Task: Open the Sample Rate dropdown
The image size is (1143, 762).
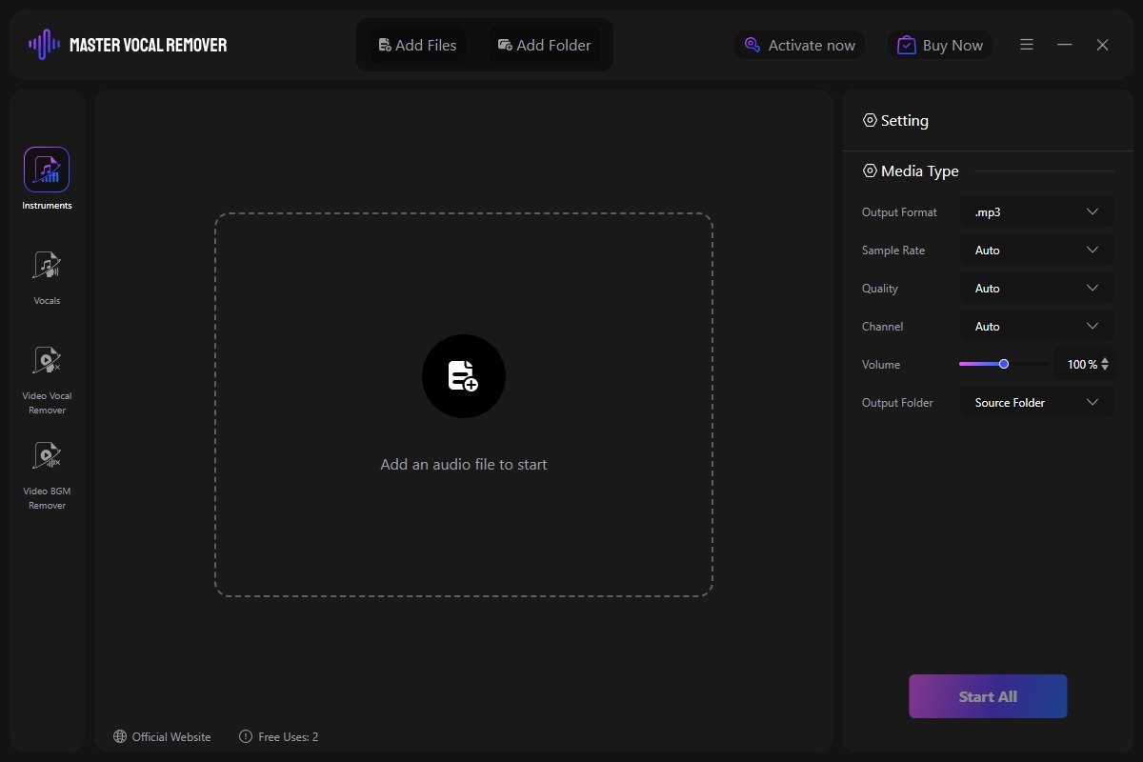Action: pyautogui.click(x=1036, y=251)
